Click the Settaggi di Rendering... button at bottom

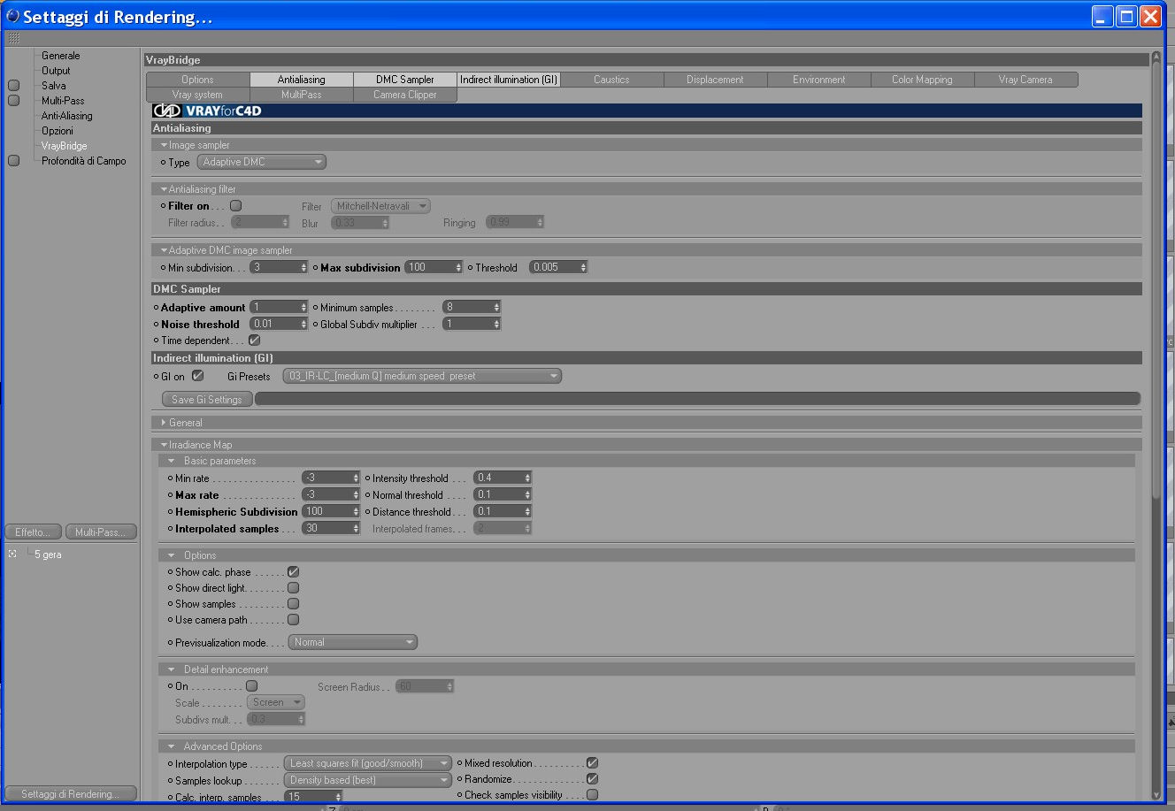[71, 794]
